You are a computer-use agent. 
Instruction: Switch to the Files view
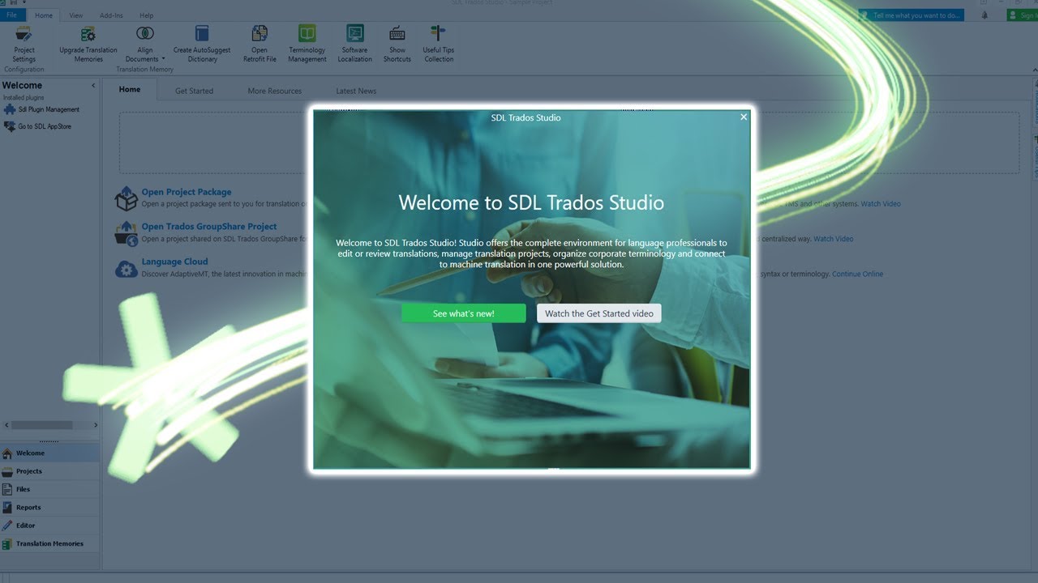click(49, 489)
